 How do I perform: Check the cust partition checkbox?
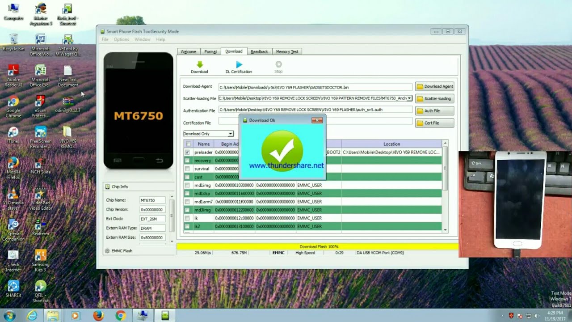tap(187, 177)
